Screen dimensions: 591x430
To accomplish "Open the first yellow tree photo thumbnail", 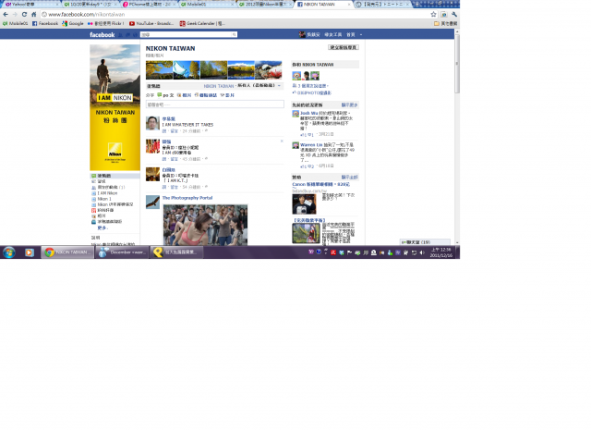I will click(159, 70).
